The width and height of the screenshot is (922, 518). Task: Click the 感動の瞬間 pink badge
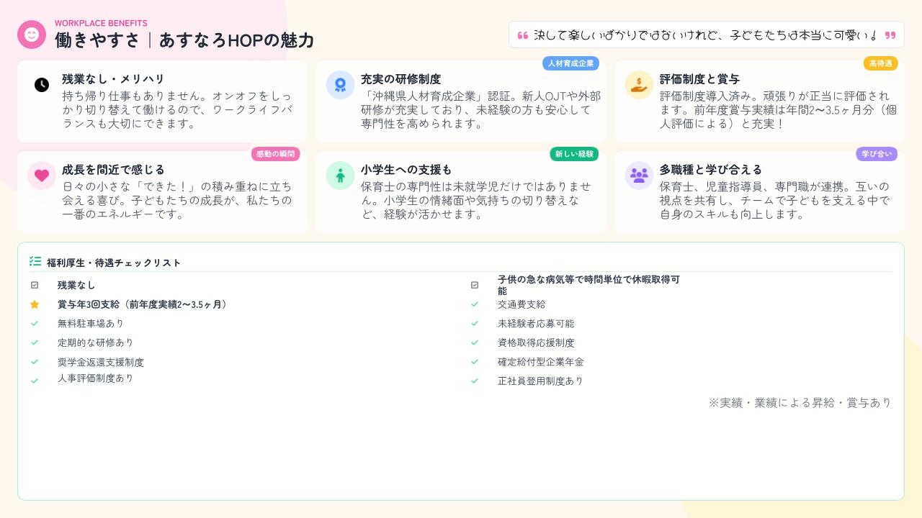click(x=275, y=154)
